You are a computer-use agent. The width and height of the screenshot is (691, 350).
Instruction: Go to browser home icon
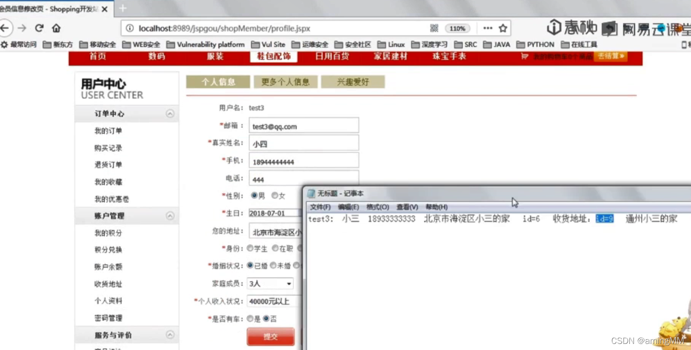coord(56,28)
